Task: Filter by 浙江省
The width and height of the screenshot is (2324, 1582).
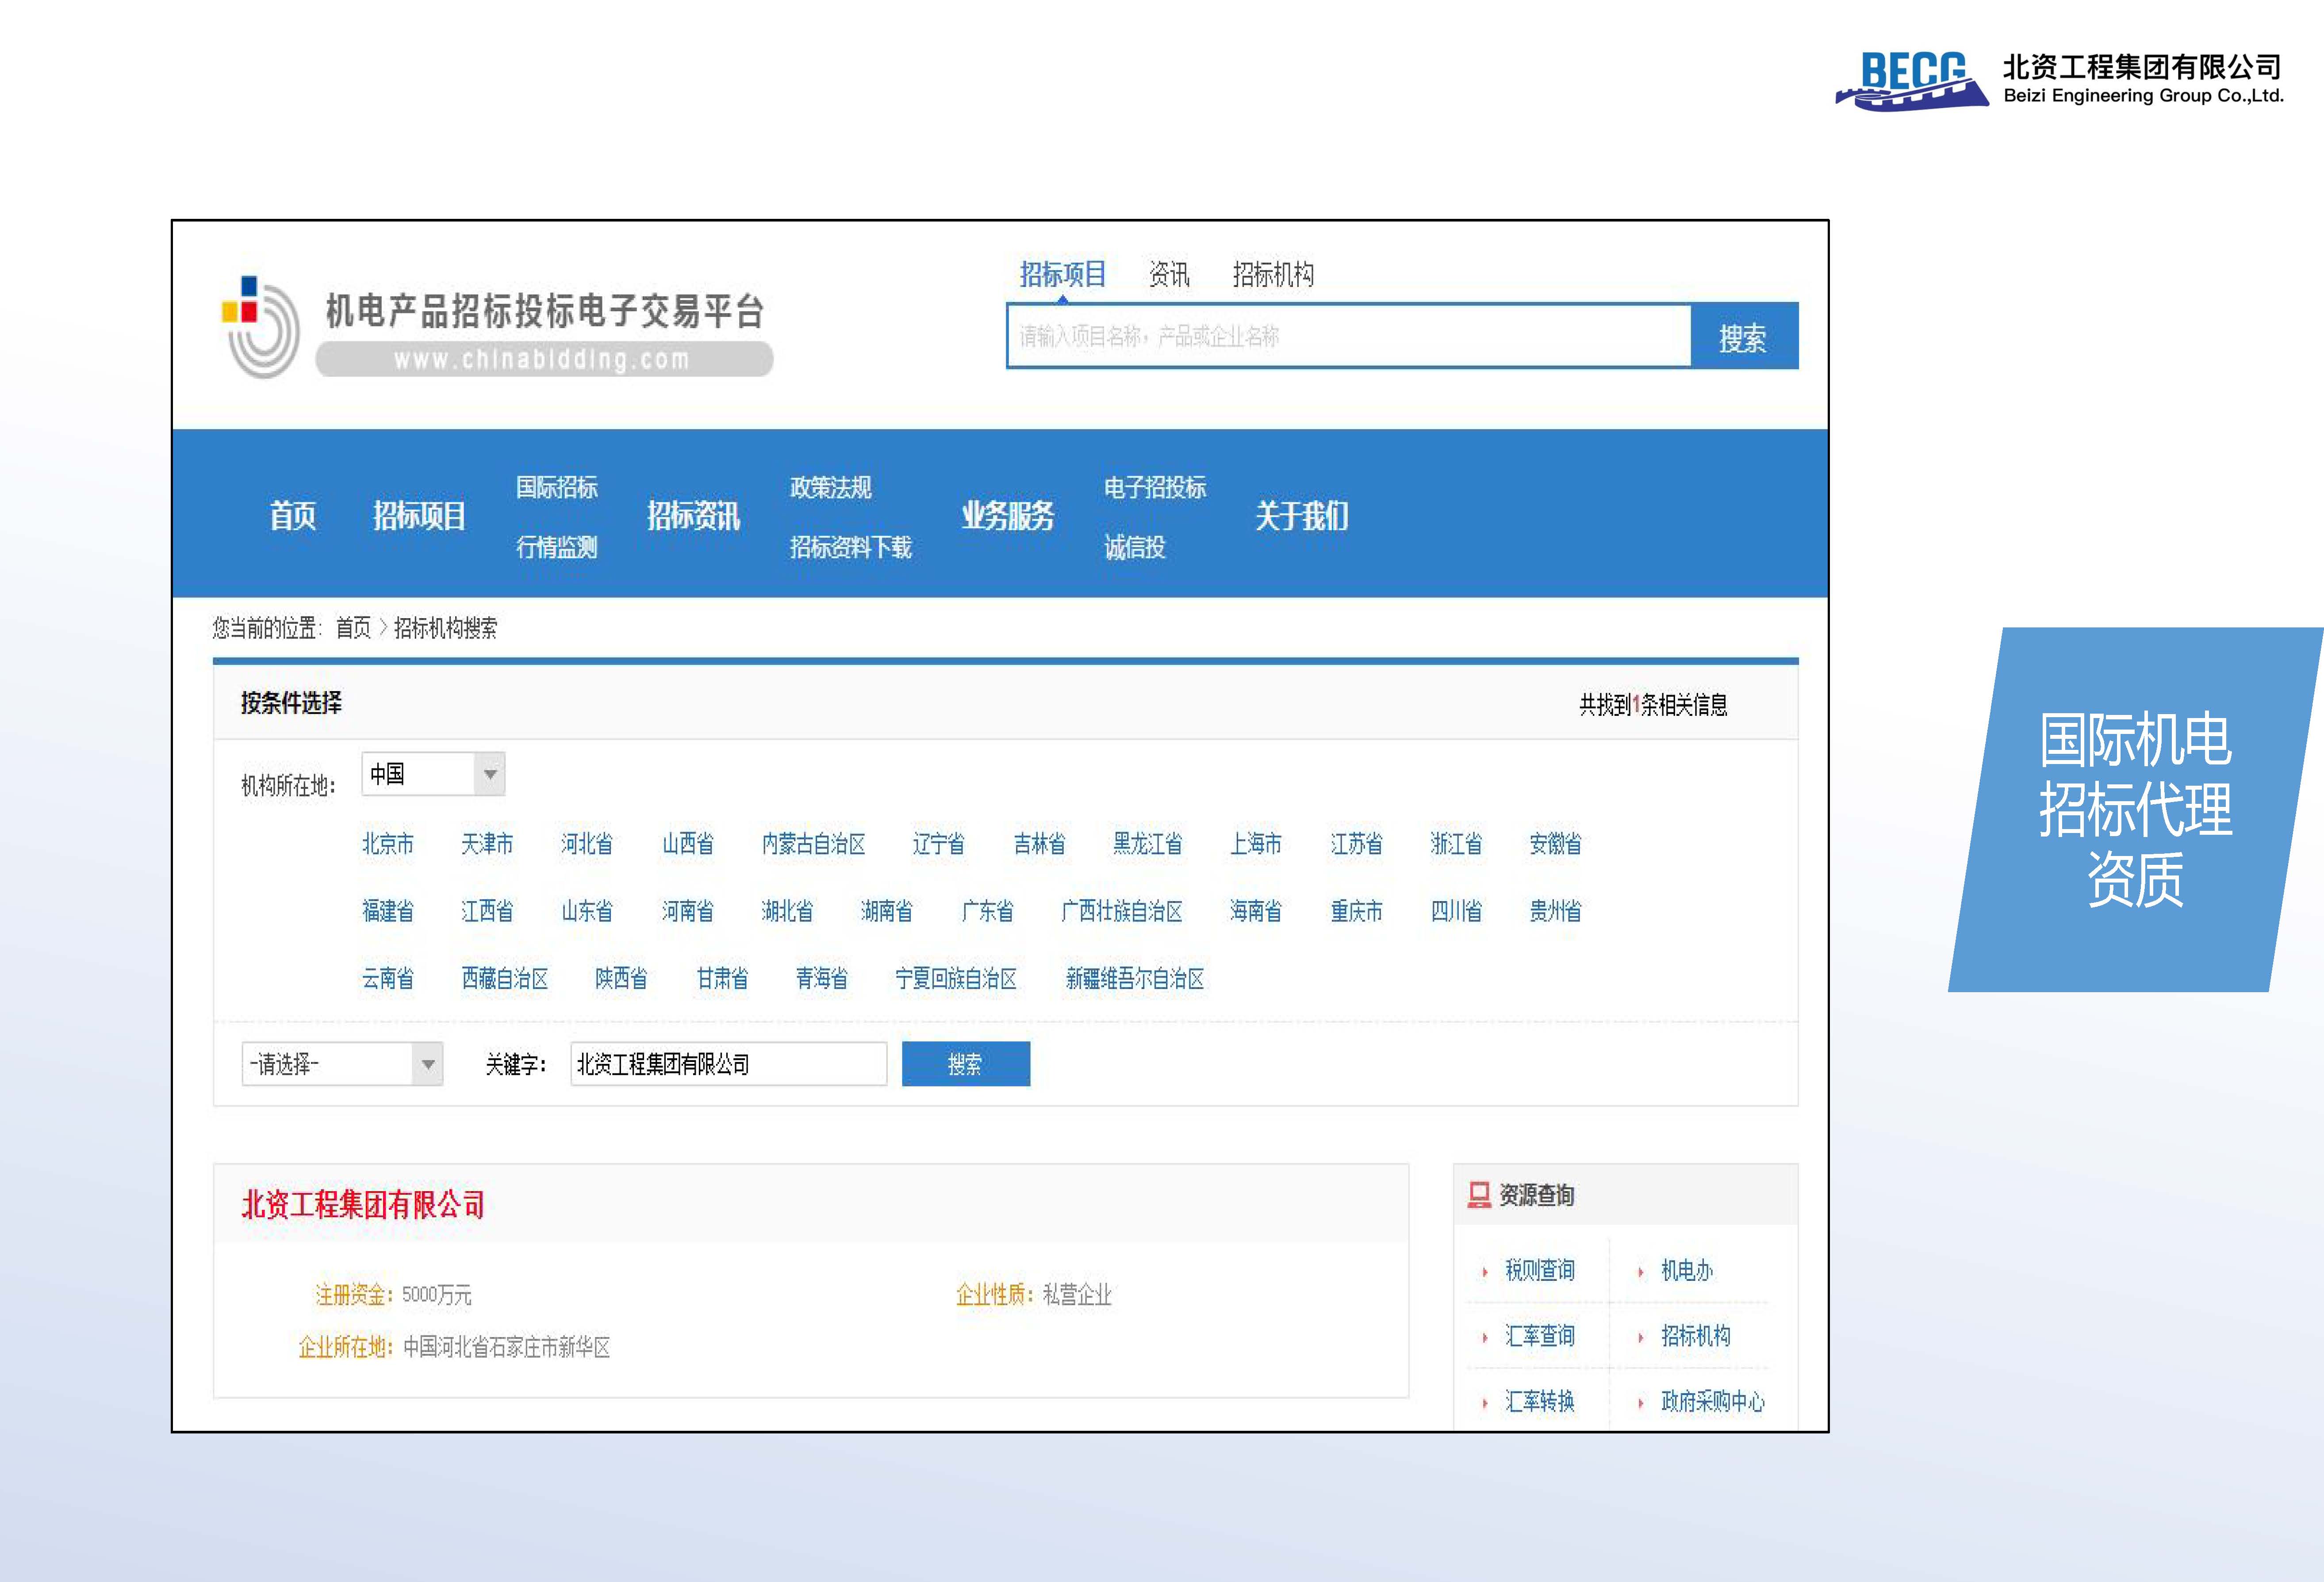Action: [x=1456, y=844]
